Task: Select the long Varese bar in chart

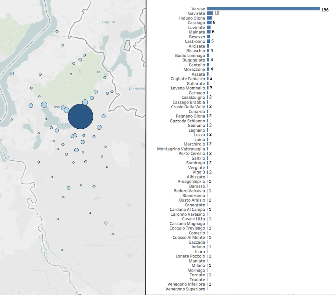Action: (263, 9)
